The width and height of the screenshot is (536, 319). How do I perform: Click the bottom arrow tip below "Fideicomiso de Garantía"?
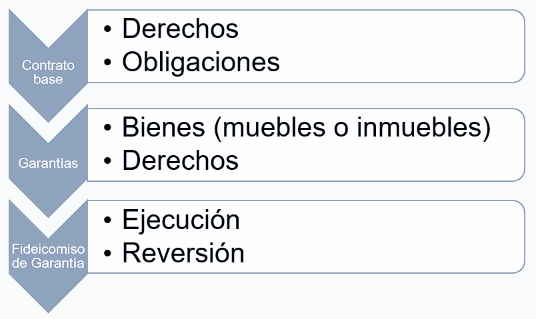[48, 308]
